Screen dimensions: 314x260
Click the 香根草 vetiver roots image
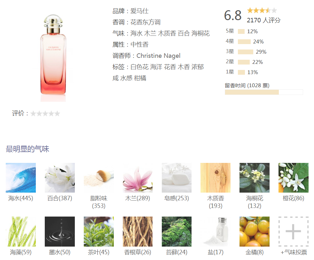[x=137, y=231]
